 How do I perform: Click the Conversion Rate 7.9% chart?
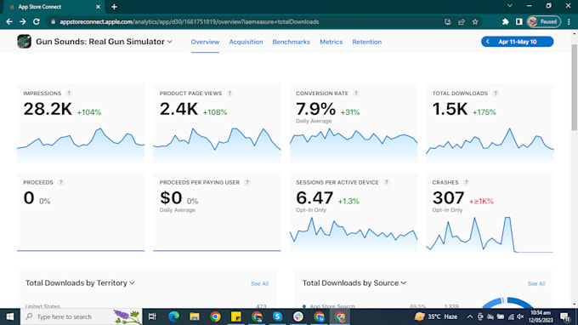pos(354,145)
